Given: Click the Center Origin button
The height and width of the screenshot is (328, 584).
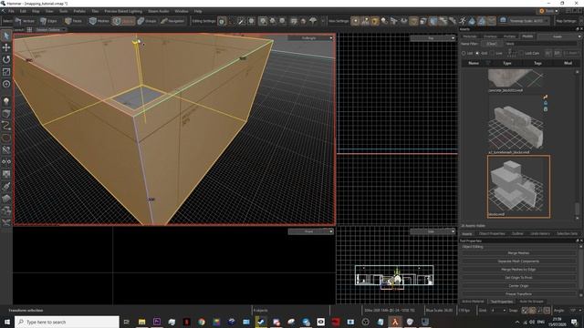Looking at the screenshot, I should 518,285.
